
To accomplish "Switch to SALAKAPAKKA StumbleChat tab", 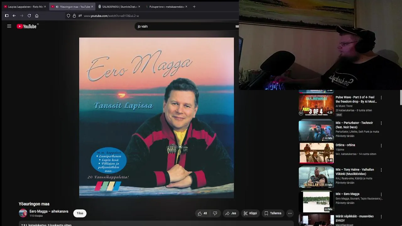I will [119, 7].
